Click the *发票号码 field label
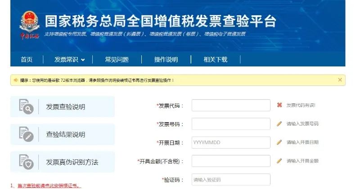 [170, 124]
